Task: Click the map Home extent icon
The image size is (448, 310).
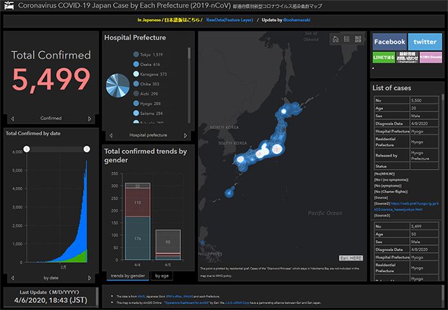Action: pos(335,39)
